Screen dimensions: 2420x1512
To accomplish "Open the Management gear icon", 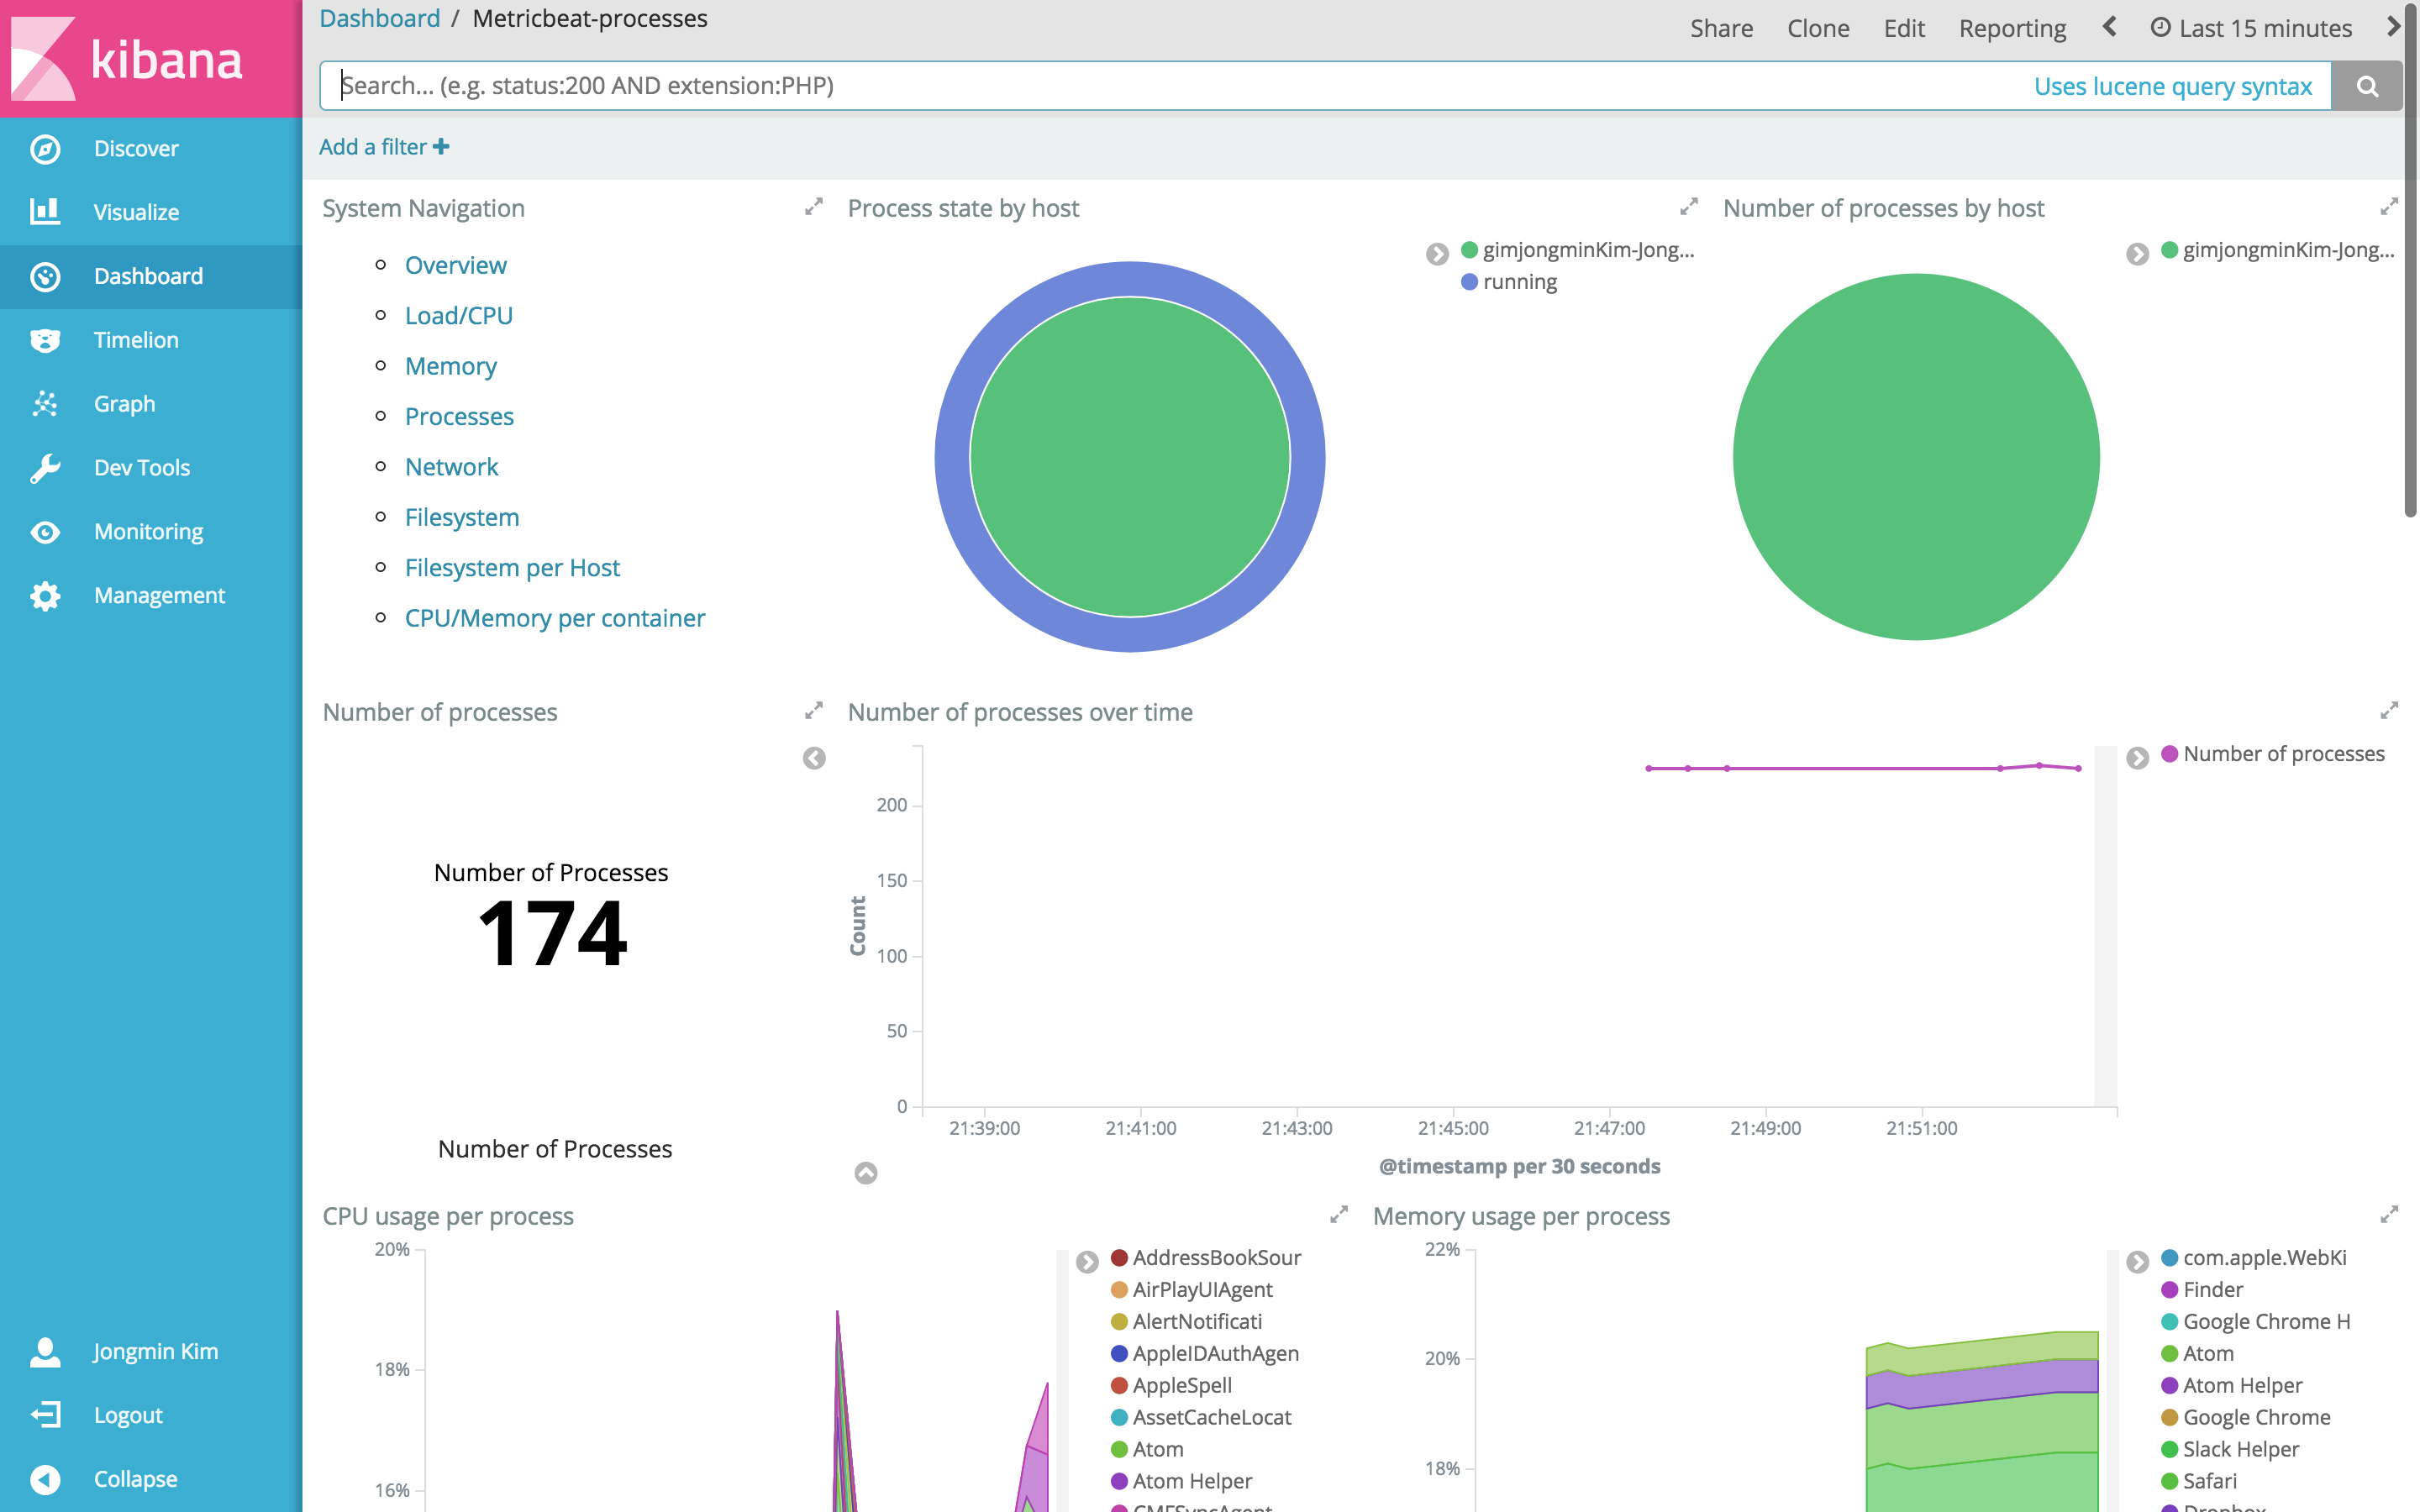I will click(45, 596).
